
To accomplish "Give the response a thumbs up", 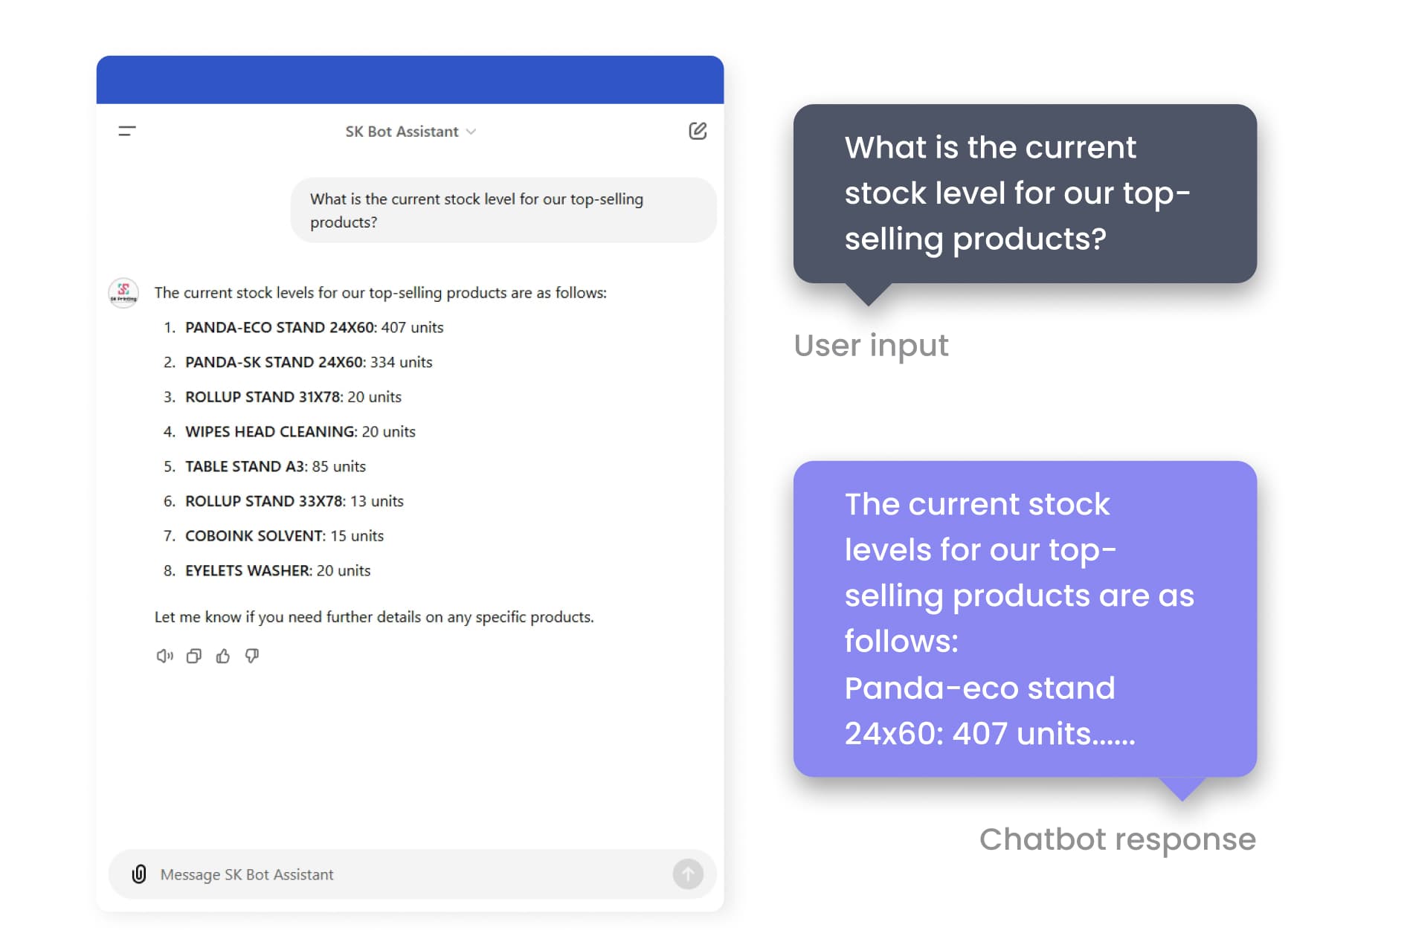I will tap(223, 656).
